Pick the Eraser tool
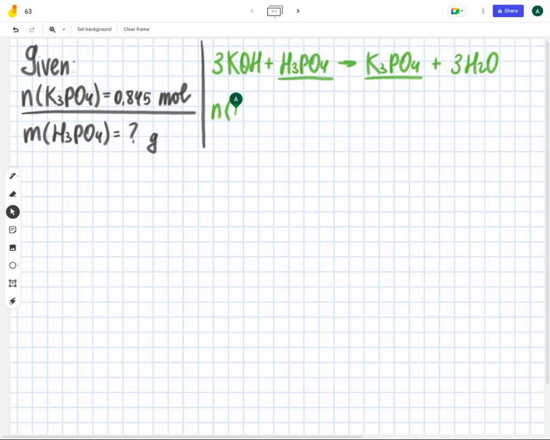The image size is (550, 440). [x=13, y=194]
